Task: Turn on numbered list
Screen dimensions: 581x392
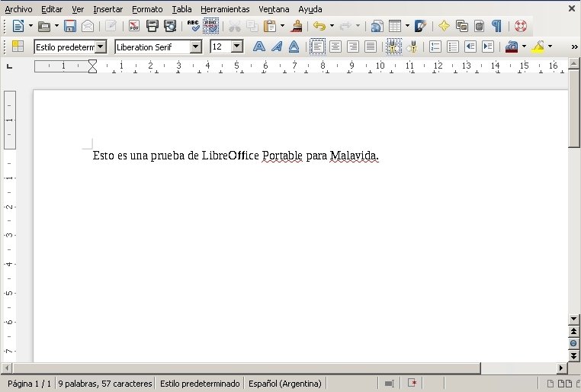Action: (435, 47)
